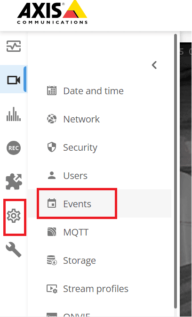Click the Axis Communications logo
192x317 pixels.
[x=52, y=12]
